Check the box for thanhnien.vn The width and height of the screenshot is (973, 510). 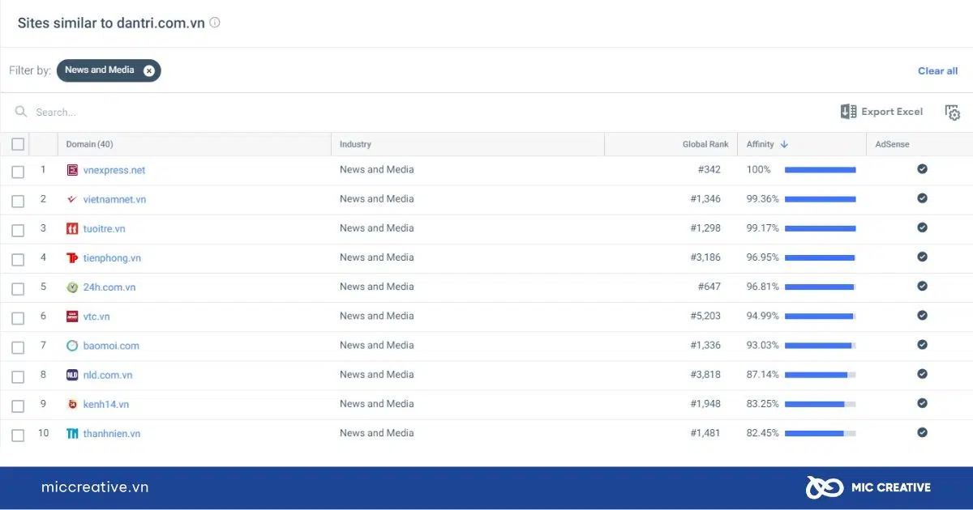tap(18, 436)
